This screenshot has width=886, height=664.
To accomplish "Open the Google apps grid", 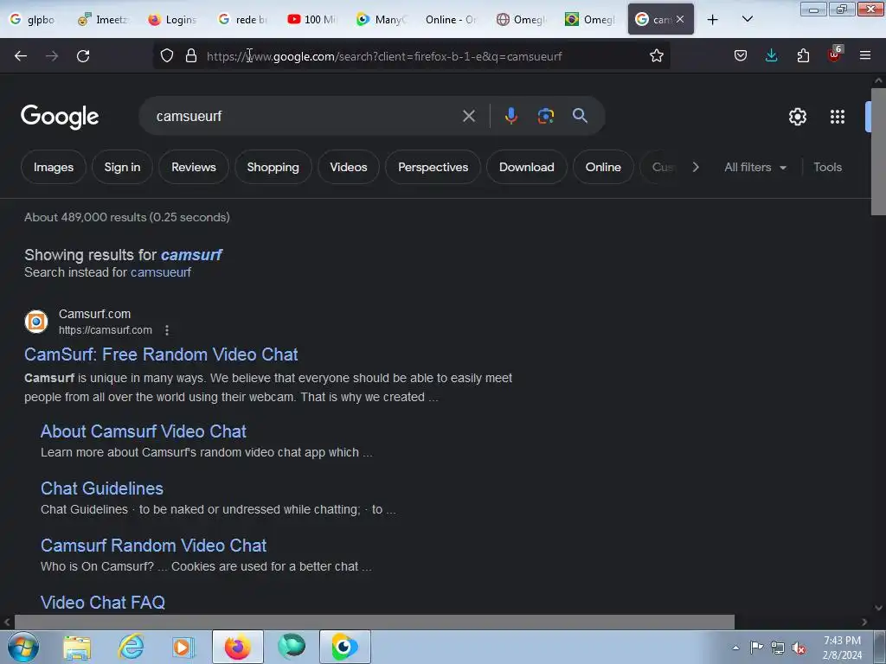I will [x=837, y=117].
